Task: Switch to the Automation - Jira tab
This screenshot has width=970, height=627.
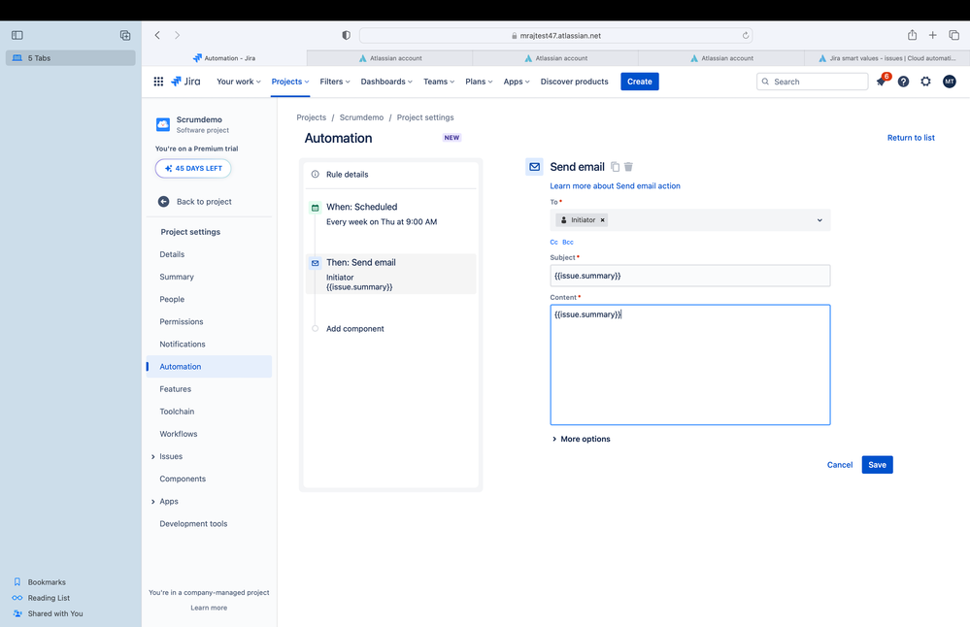Action: pyautogui.click(x=224, y=58)
